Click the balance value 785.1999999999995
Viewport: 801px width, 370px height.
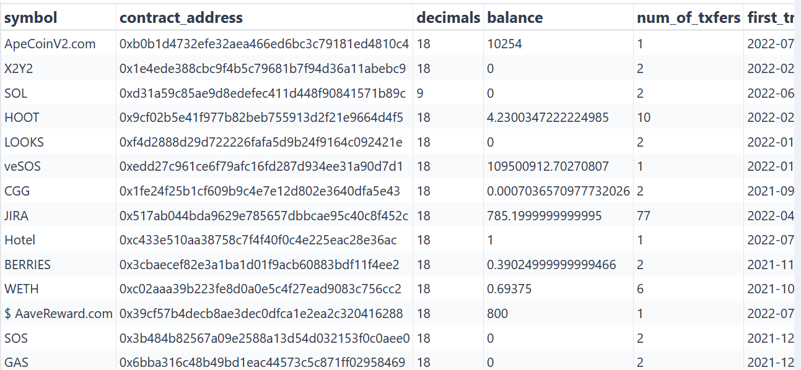click(545, 216)
